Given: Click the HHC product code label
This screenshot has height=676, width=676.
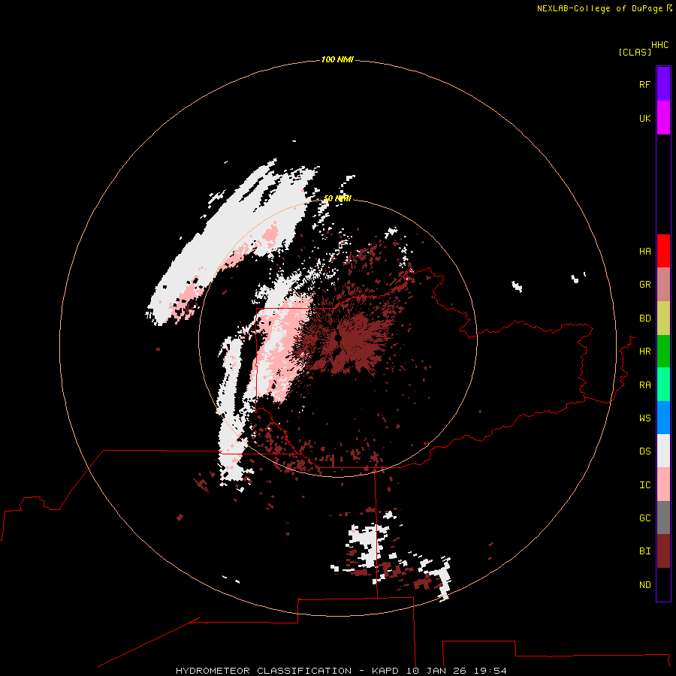Looking at the screenshot, I should tap(660, 45).
